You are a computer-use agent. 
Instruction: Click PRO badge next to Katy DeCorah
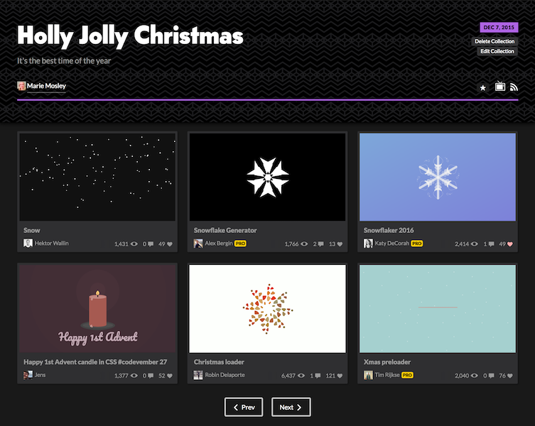417,244
